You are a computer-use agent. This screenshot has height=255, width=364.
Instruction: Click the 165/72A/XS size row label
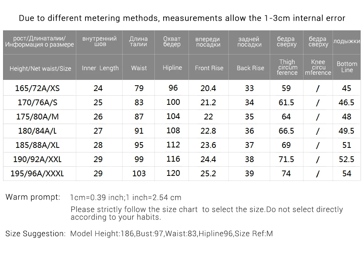click(38, 88)
